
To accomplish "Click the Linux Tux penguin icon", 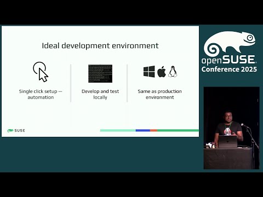I will [173, 72].
